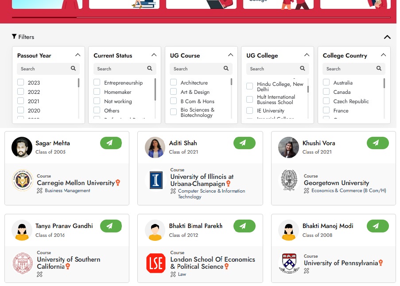
Task: Click green send button on Bhakti Manoj Modi card
Action: [x=378, y=226]
